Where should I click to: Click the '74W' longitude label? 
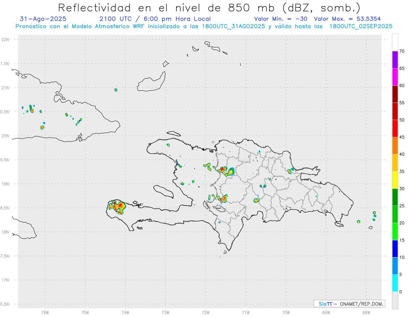click(125, 312)
